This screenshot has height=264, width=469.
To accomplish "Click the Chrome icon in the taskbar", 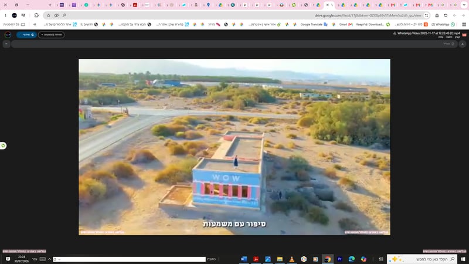I will click(328, 259).
